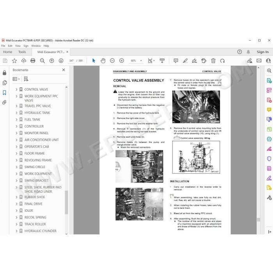Open the Protect shield tool
Screen dimensions: 273x273
click(x=269, y=159)
